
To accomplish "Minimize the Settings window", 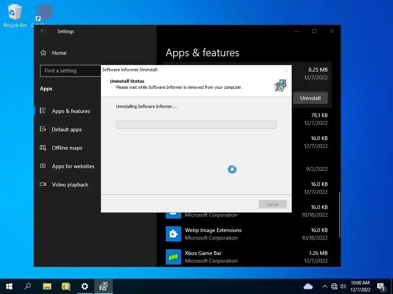I will [297, 31].
